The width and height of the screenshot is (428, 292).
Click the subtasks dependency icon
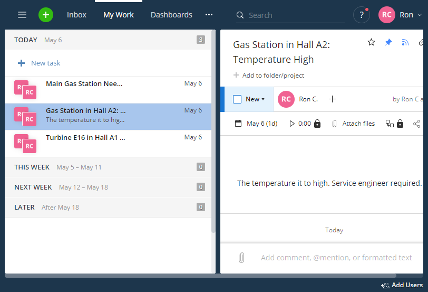(x=390, y=124)
